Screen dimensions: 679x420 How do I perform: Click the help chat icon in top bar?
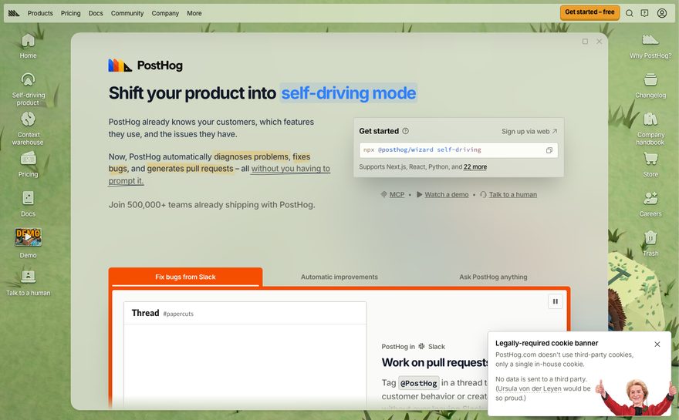coord(645,13)
